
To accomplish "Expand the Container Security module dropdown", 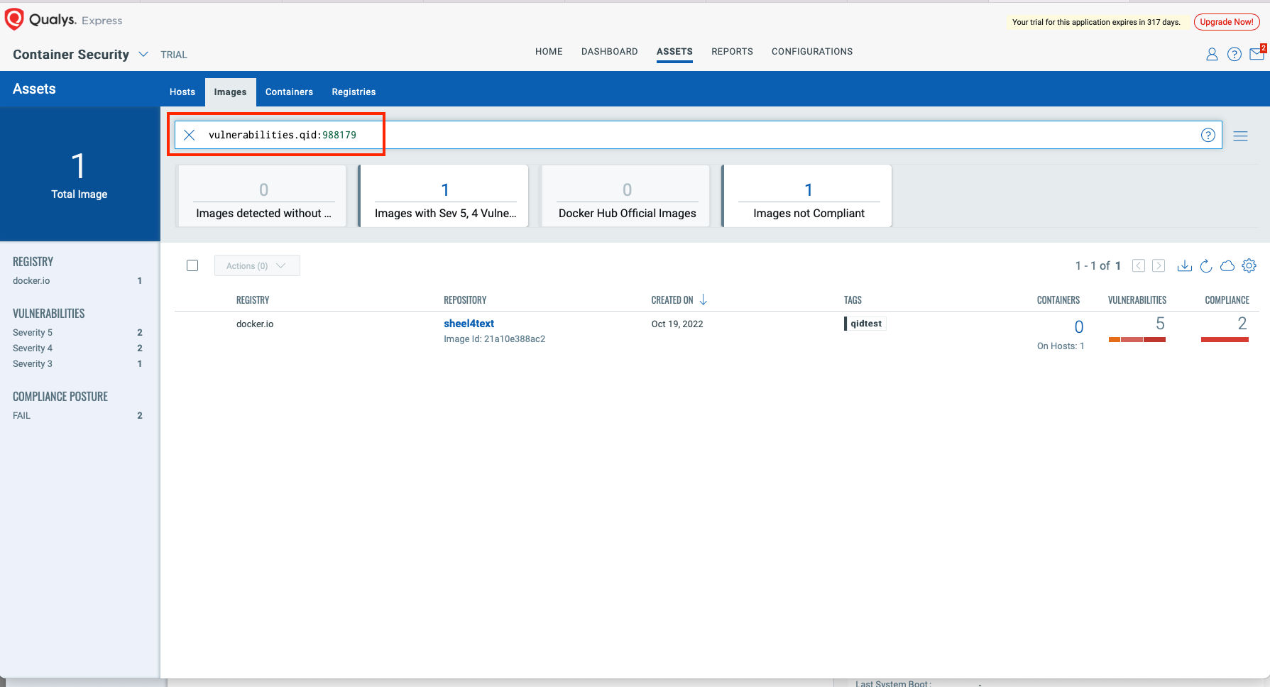I will (x=143, y=54).
